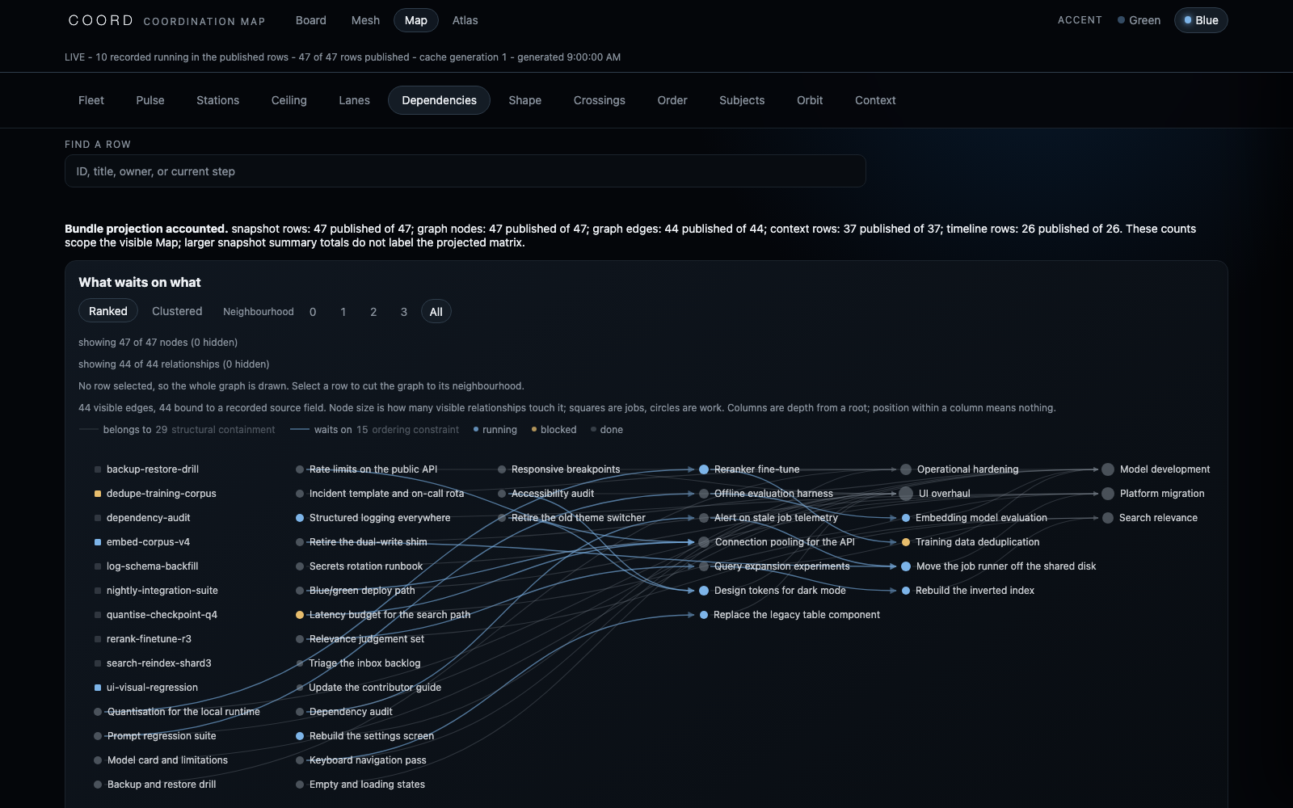Switch to the Ceiling tab
This screenshot has width=1293, height=808.
[x=289, y=100]
